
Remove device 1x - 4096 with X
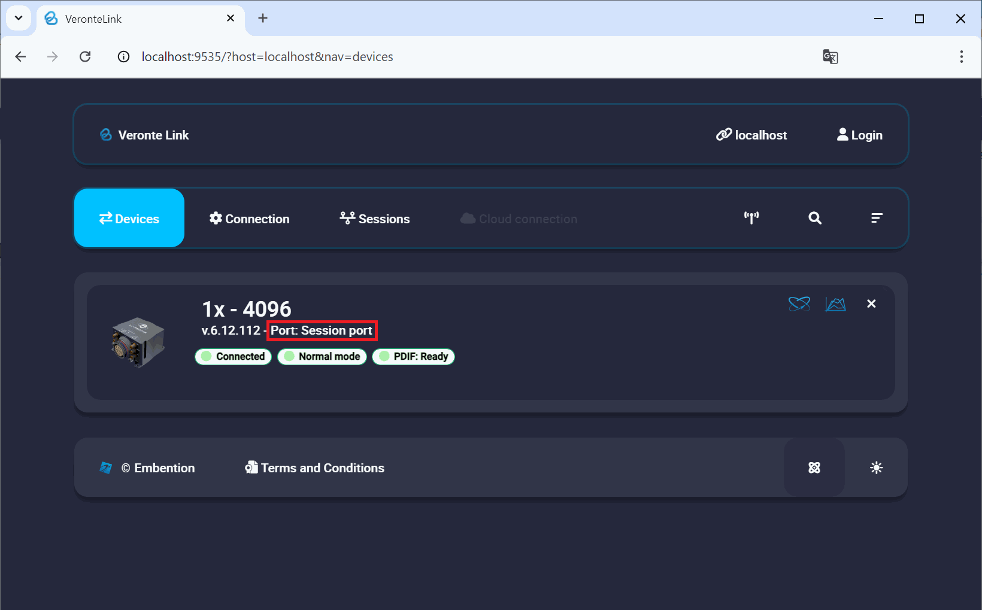coord(871,304)
